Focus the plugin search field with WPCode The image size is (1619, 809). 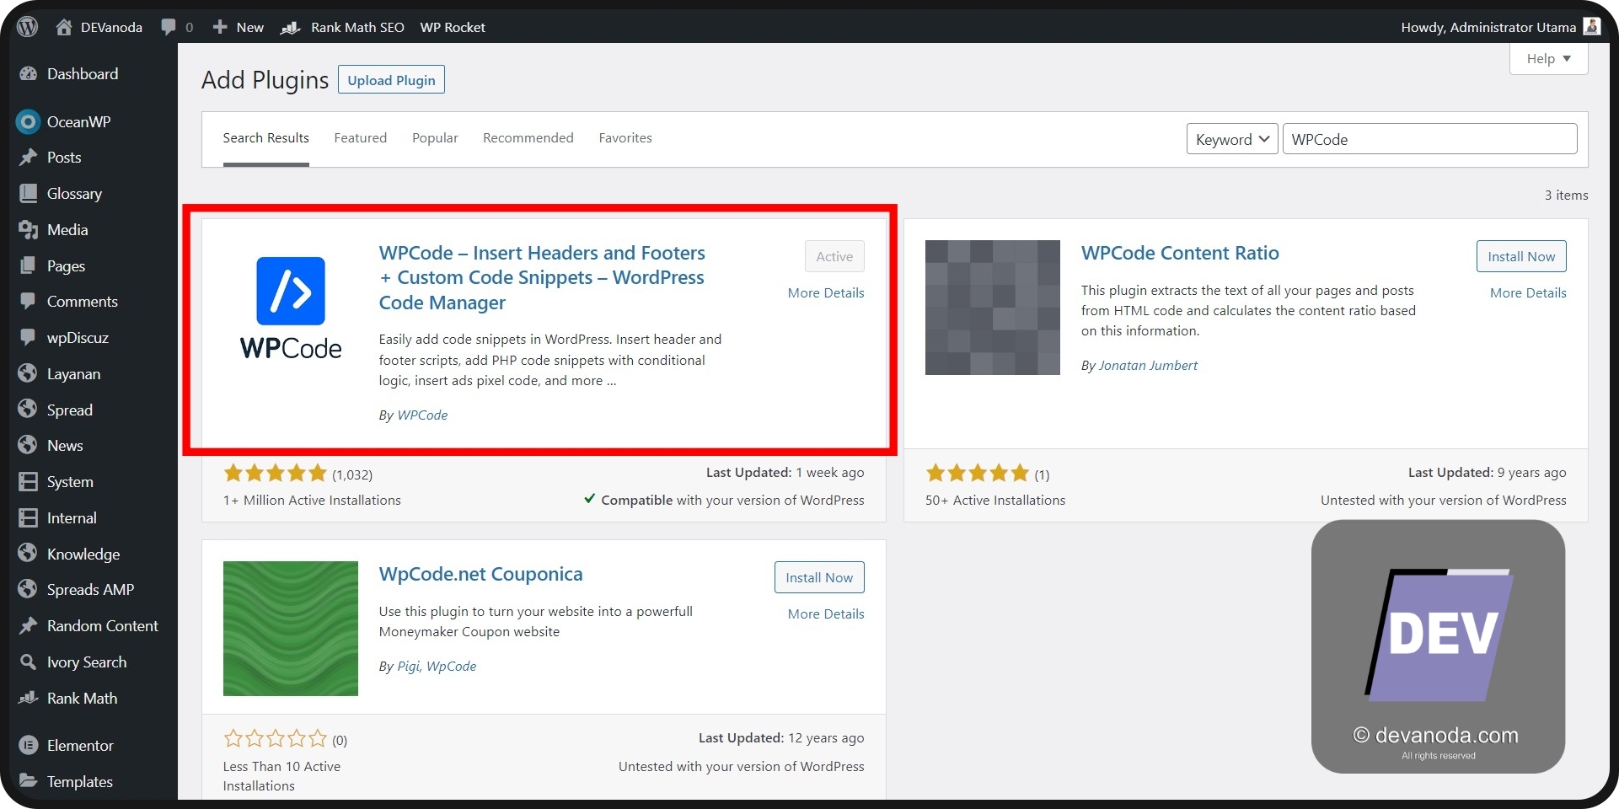[1429, 139]
